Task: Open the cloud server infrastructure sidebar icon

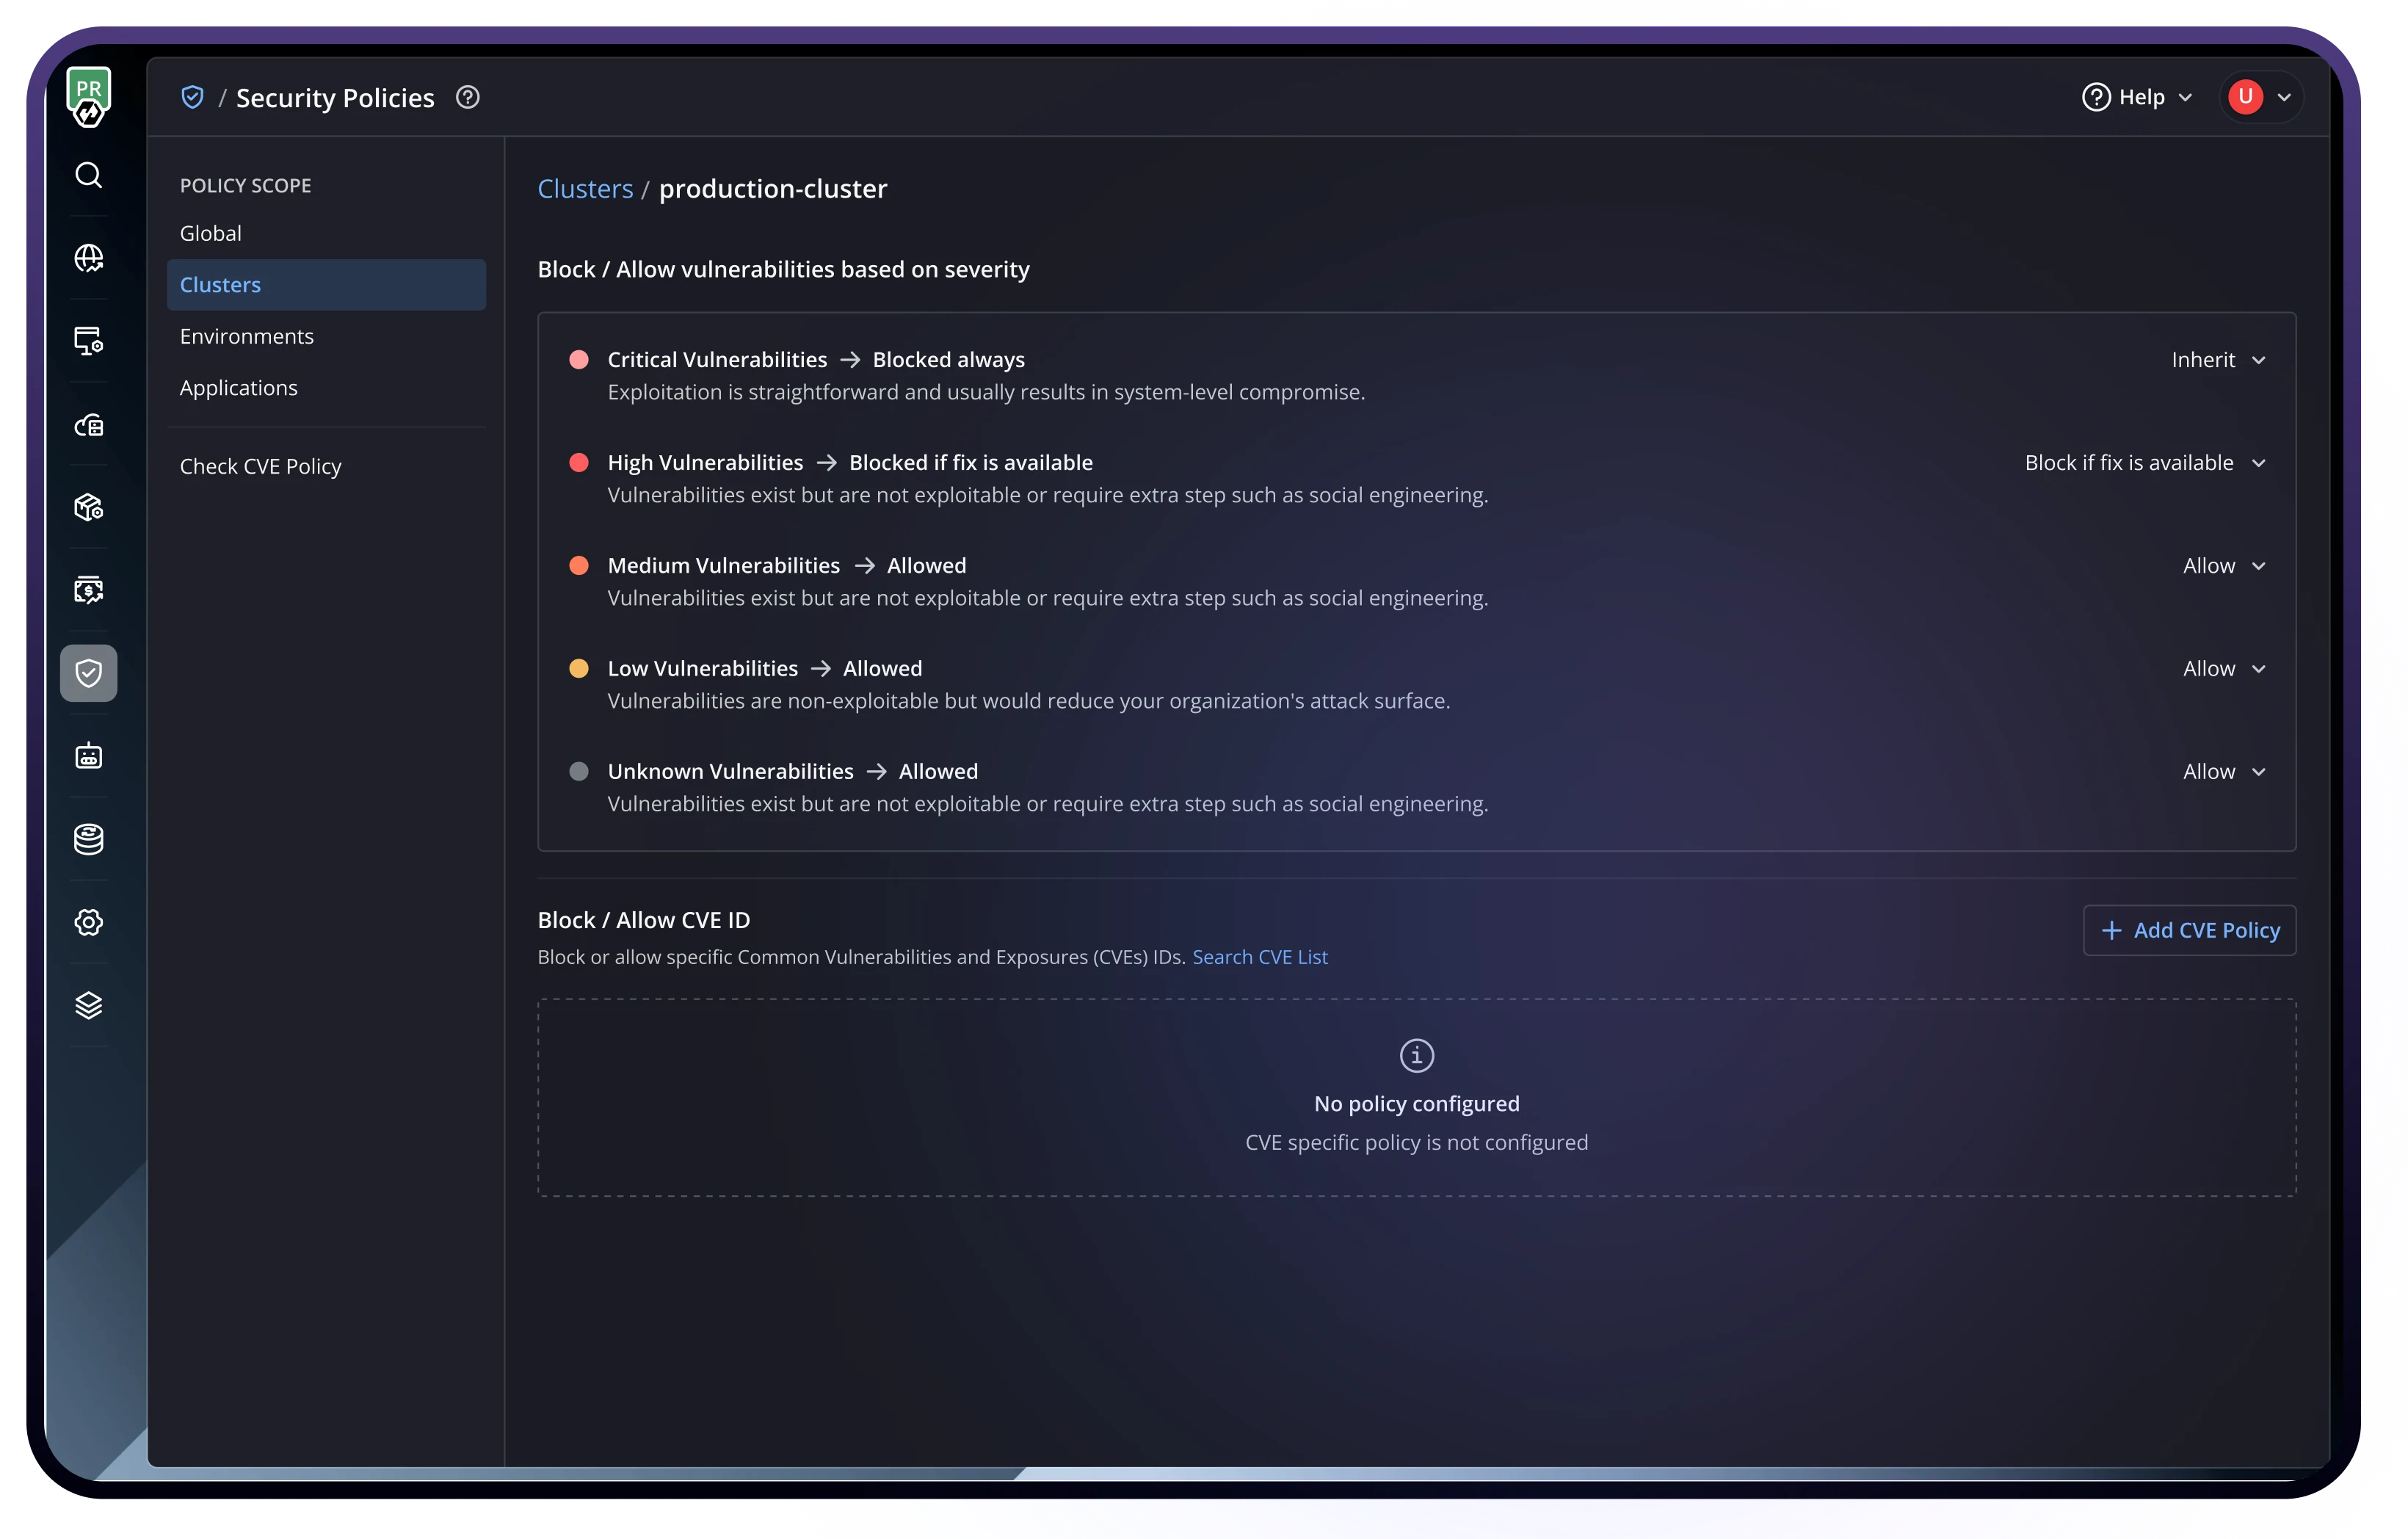Action: (x=88, y=425)
